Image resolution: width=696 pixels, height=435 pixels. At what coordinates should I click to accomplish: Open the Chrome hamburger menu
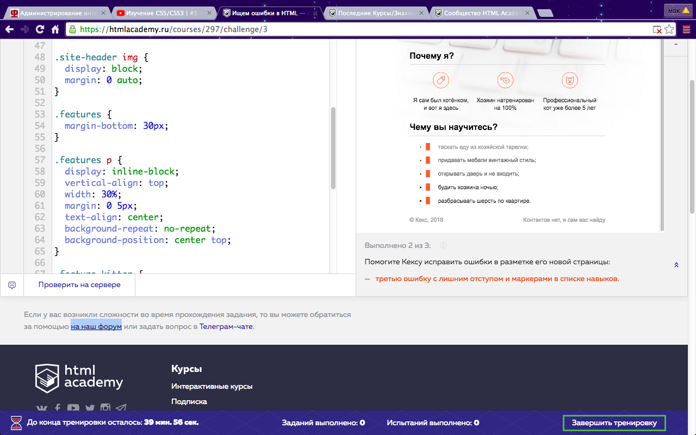tap(686, 29)
